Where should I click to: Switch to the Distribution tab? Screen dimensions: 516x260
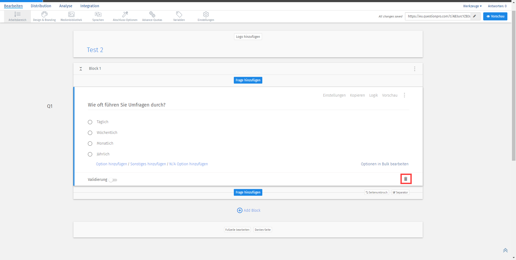[41, 6]
